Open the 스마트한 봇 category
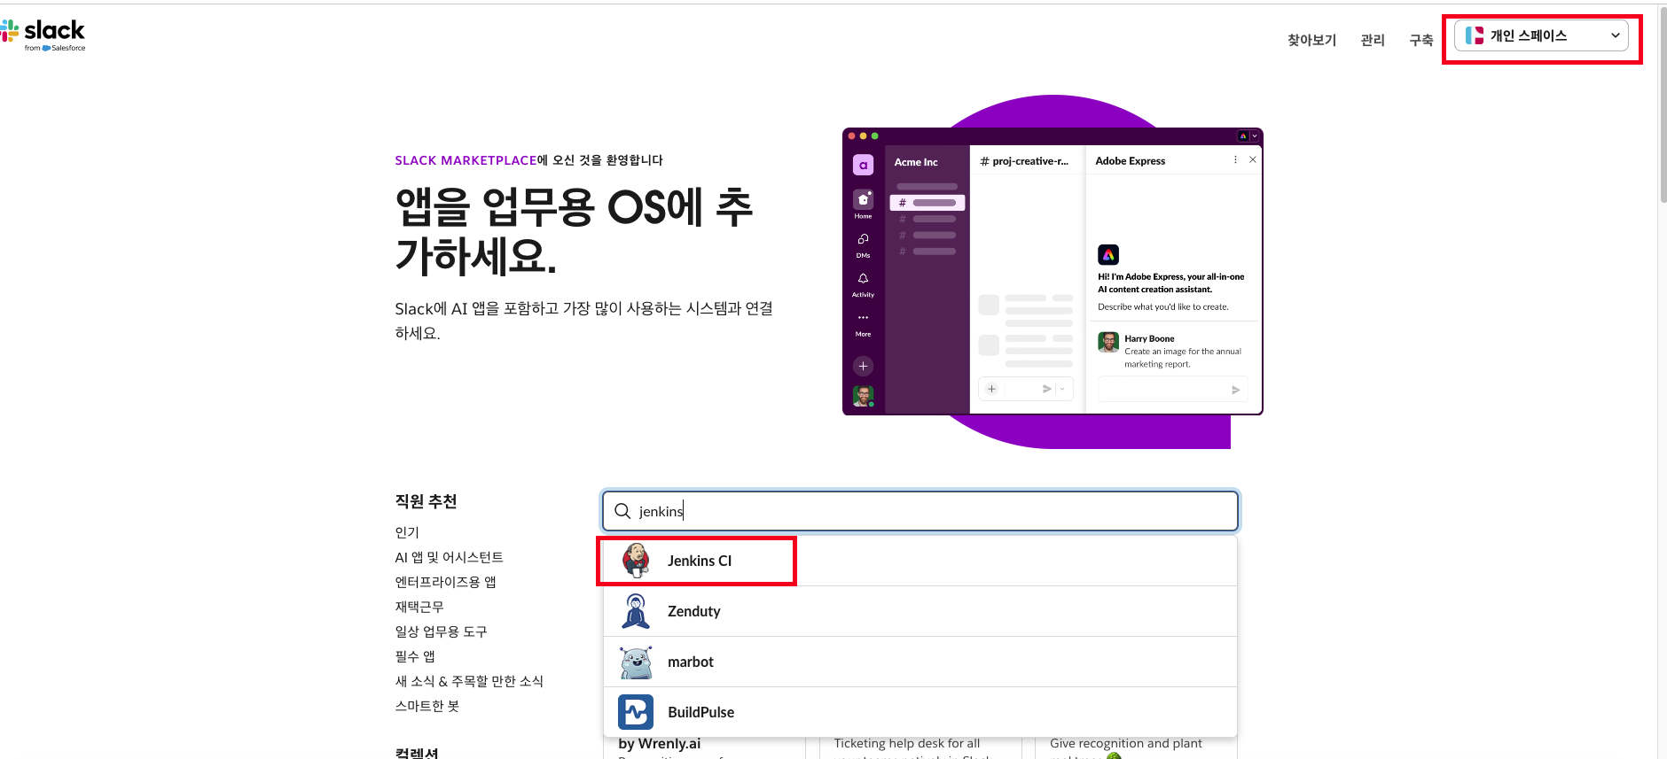This screenshot has width=1667, height=759. click(427, 706)
